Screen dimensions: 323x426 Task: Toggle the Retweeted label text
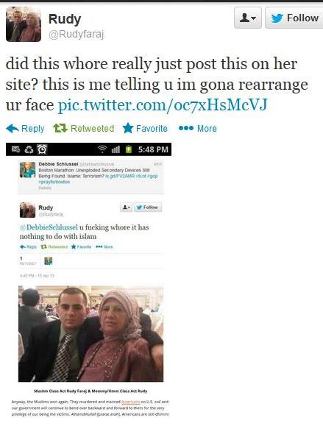92,129
